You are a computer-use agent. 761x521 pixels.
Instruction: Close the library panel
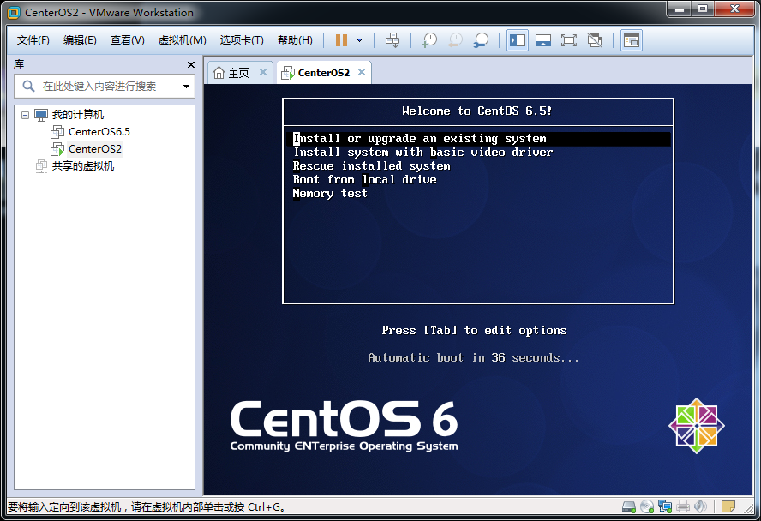[191, 64]
